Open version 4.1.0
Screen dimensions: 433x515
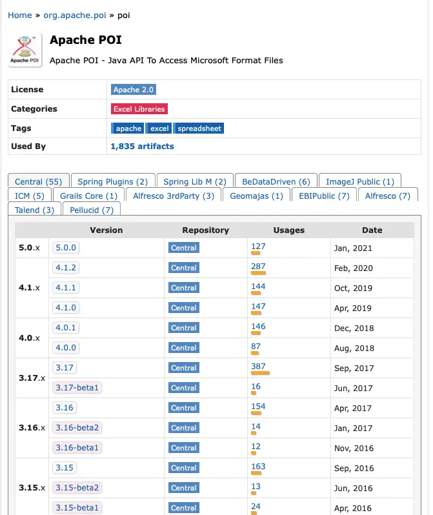point(66,308)
